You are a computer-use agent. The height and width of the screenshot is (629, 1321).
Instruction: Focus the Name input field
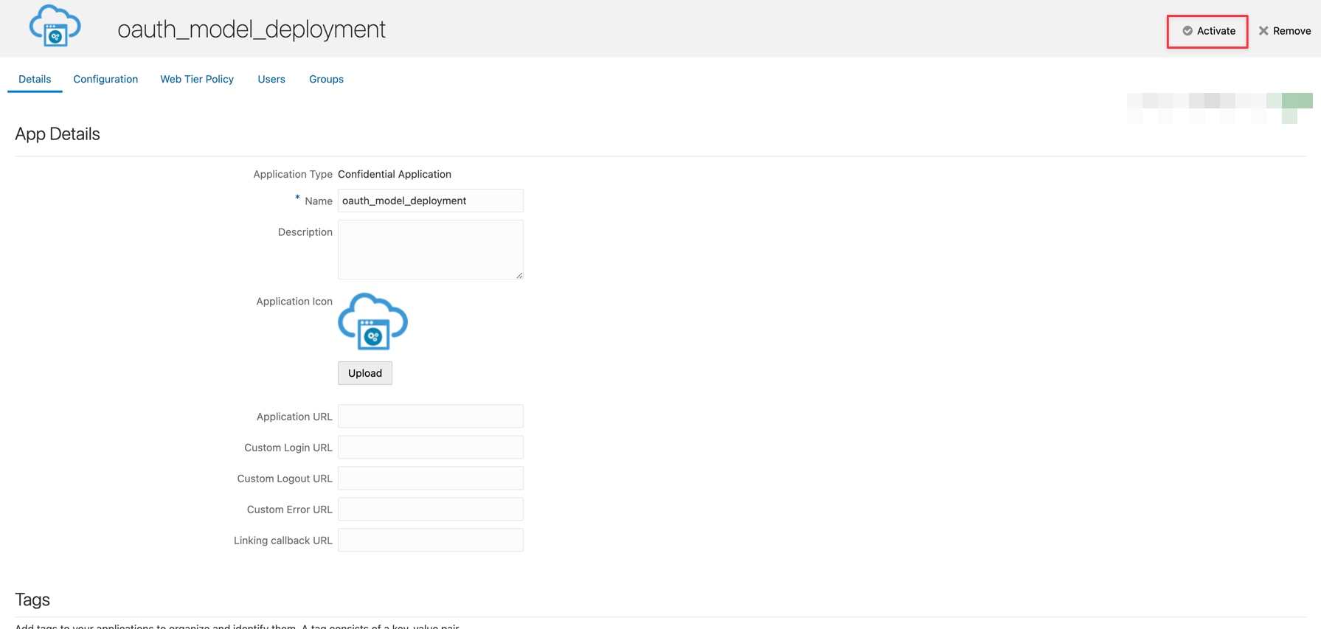[431, 201]
